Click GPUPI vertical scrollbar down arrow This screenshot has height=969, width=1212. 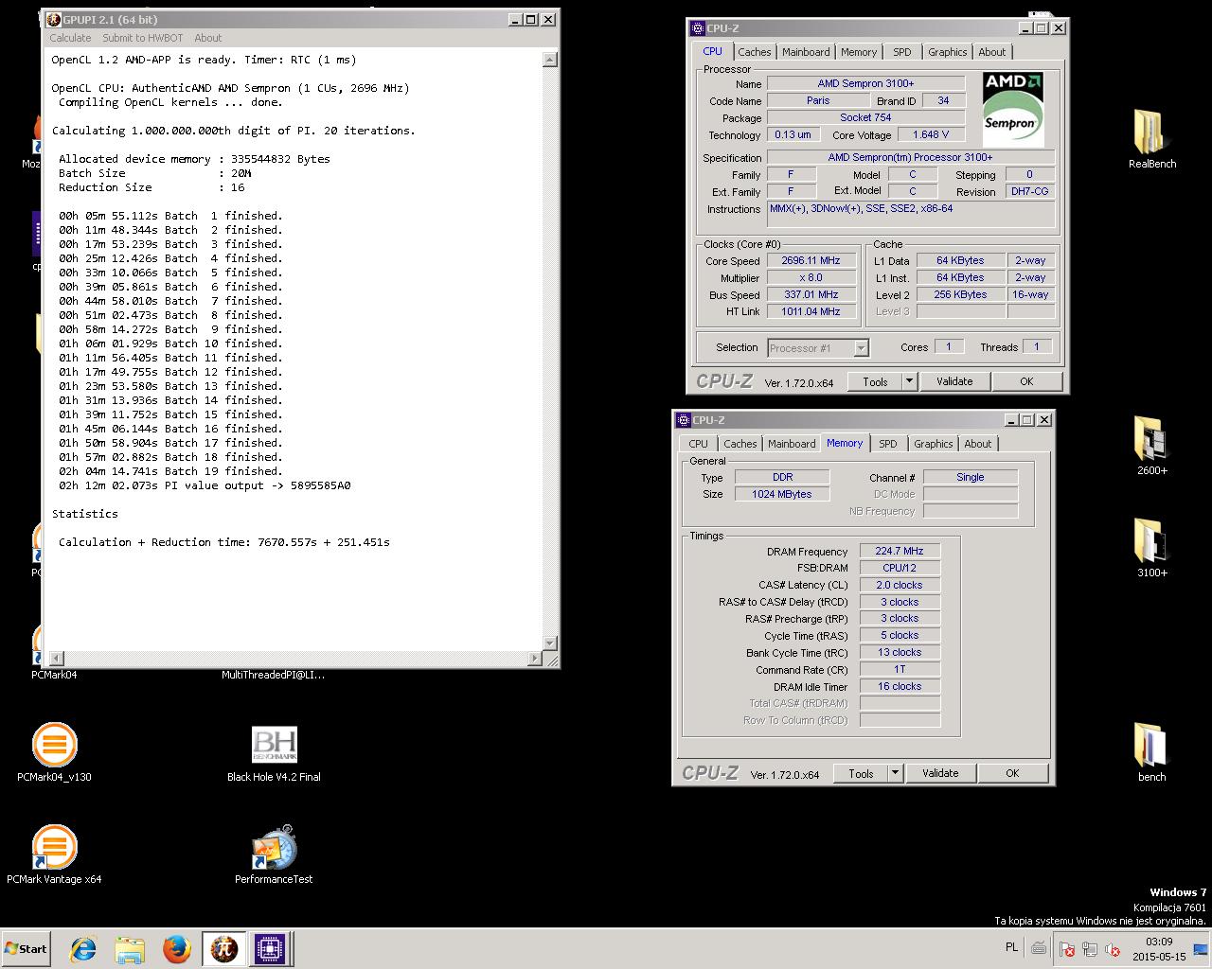550,643
